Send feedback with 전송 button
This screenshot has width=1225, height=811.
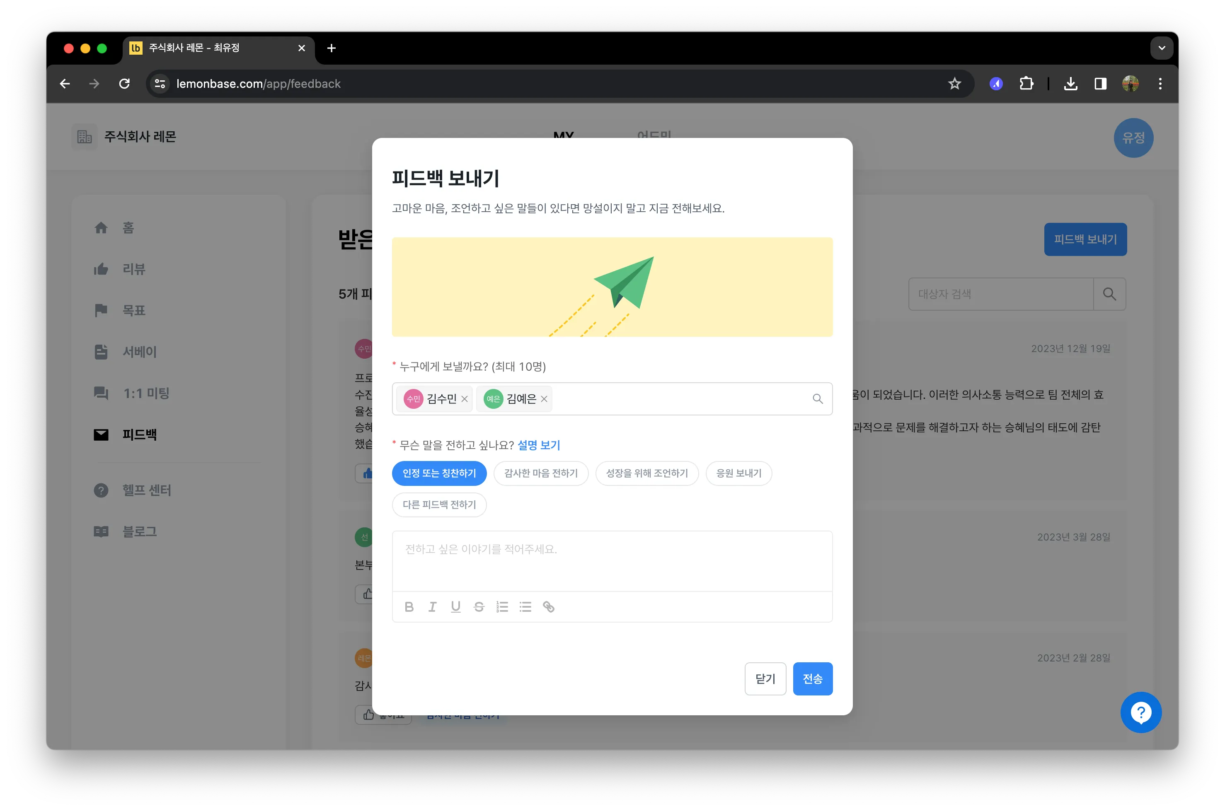coord(813,678)
